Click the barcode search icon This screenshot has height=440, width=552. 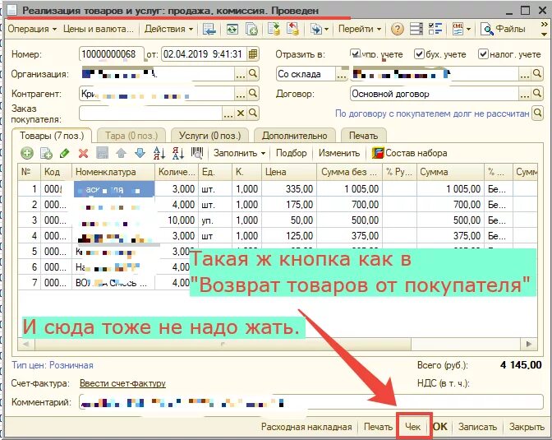197,153
